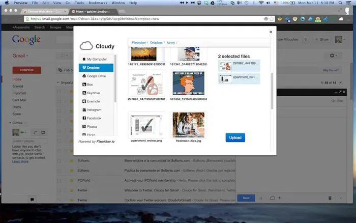Viewport: 356px width, 223px height.
Task: Switch to Chrome Web Store tab
Action: (x=44, y=11)
